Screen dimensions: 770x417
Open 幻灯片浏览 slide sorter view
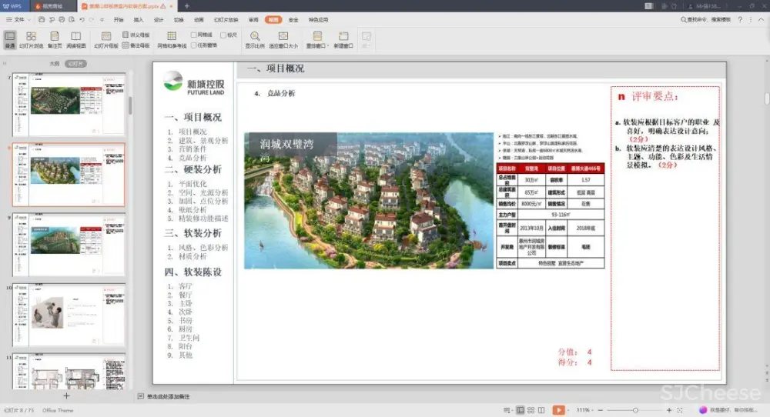32,39
